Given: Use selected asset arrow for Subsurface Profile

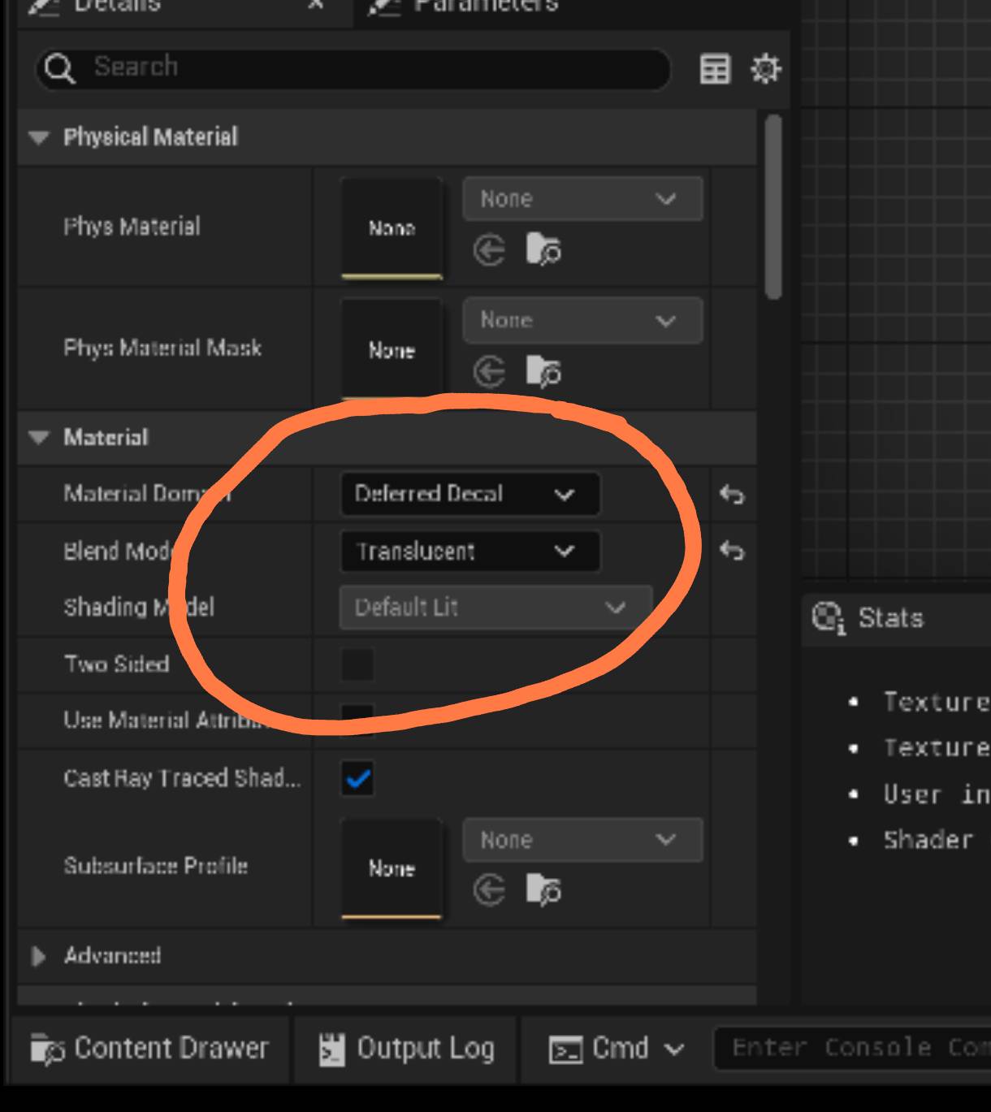Looking at the screenshot, I should click(489, 890).
